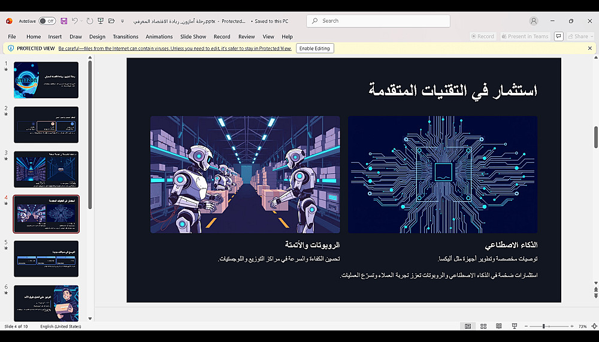Click the zoom in plus button
This screenshot has height=342, width=599.
coord(572,326)
